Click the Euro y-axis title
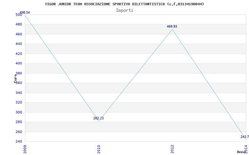The height and width of the screenshot is (155, 249). pos(15,78)
